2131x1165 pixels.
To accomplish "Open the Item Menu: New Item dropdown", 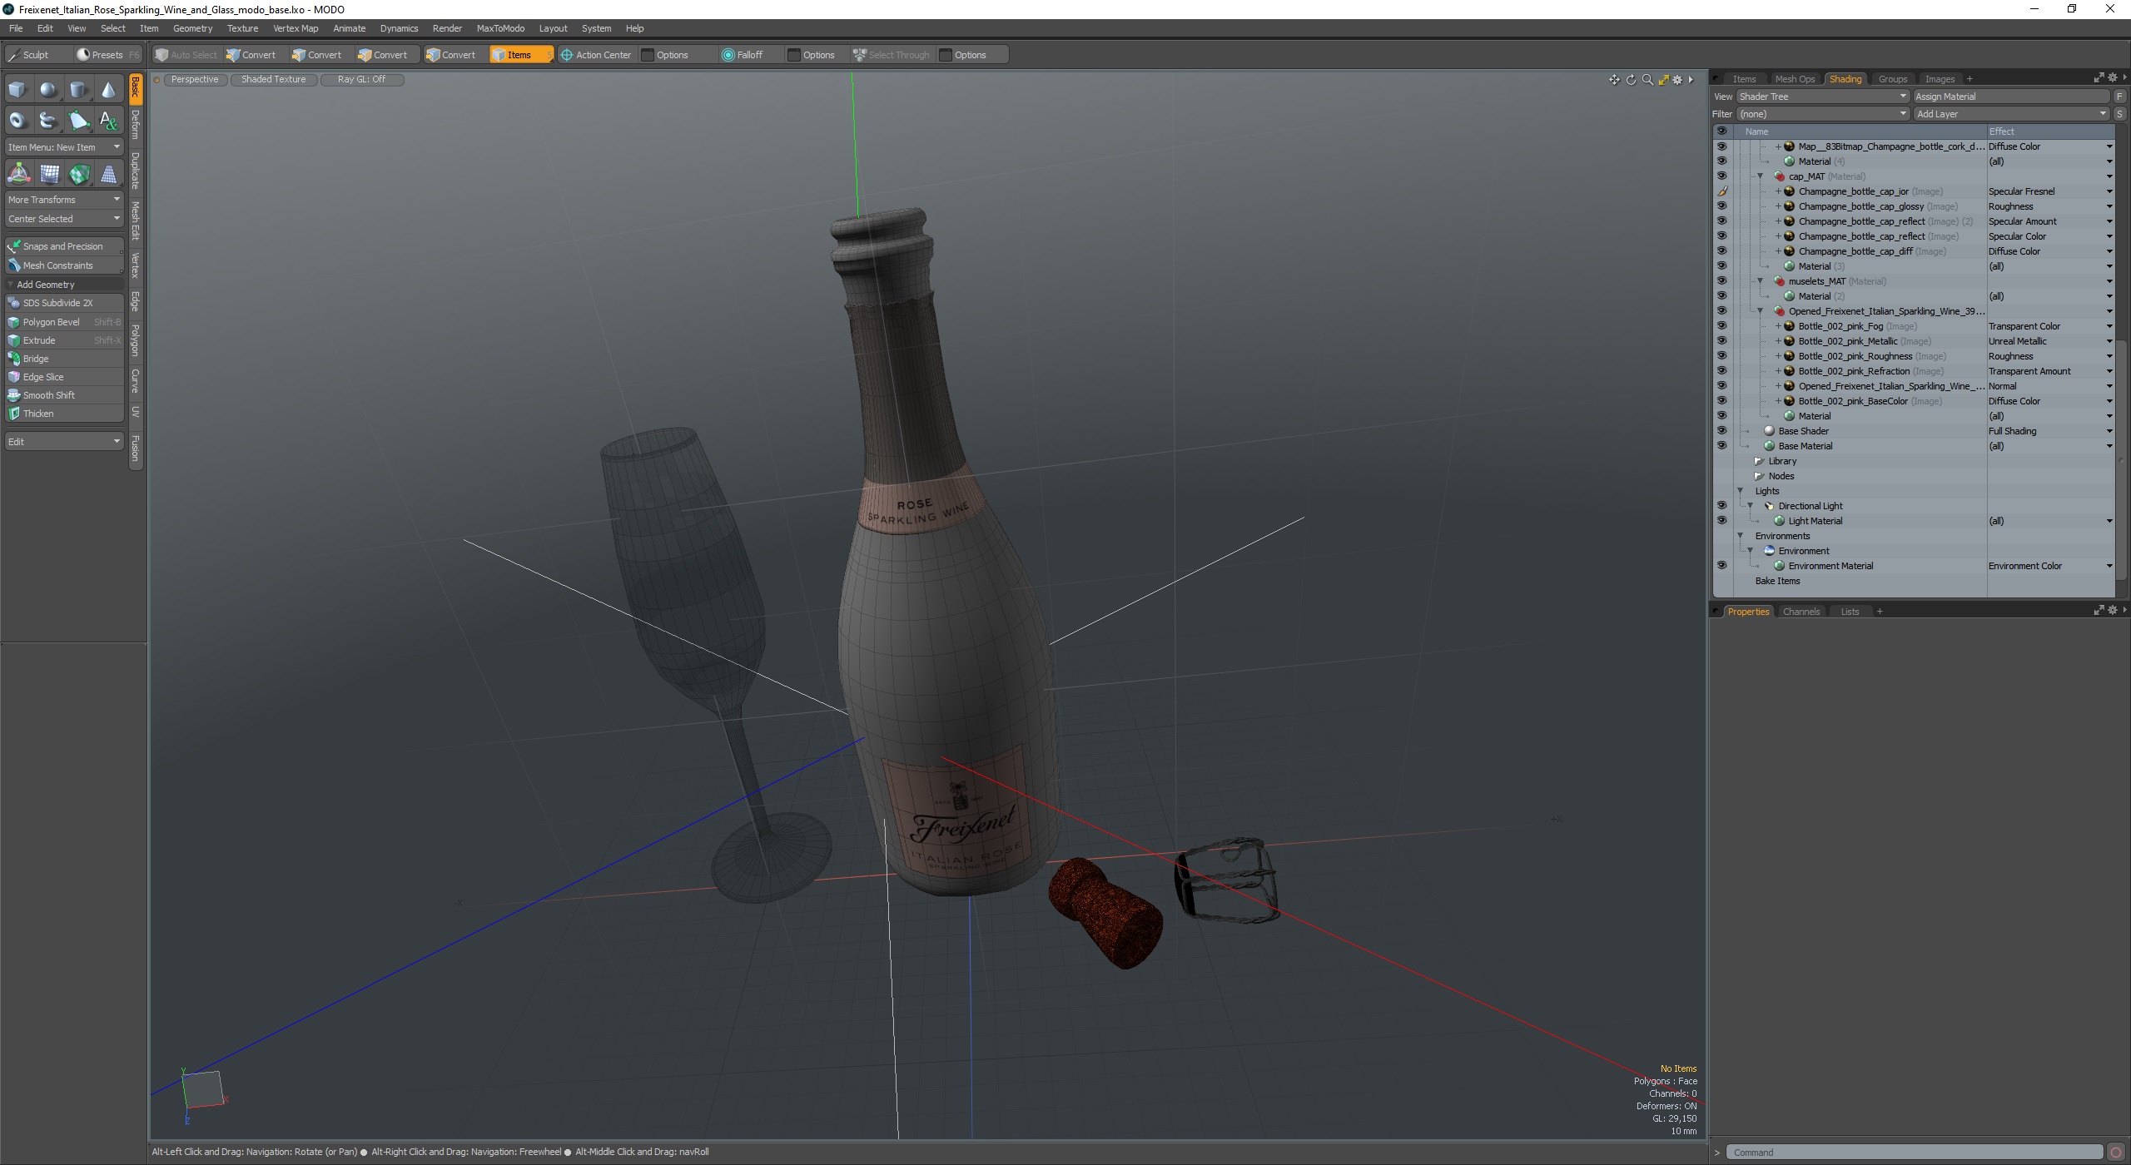I will click(x=64, y=147).
